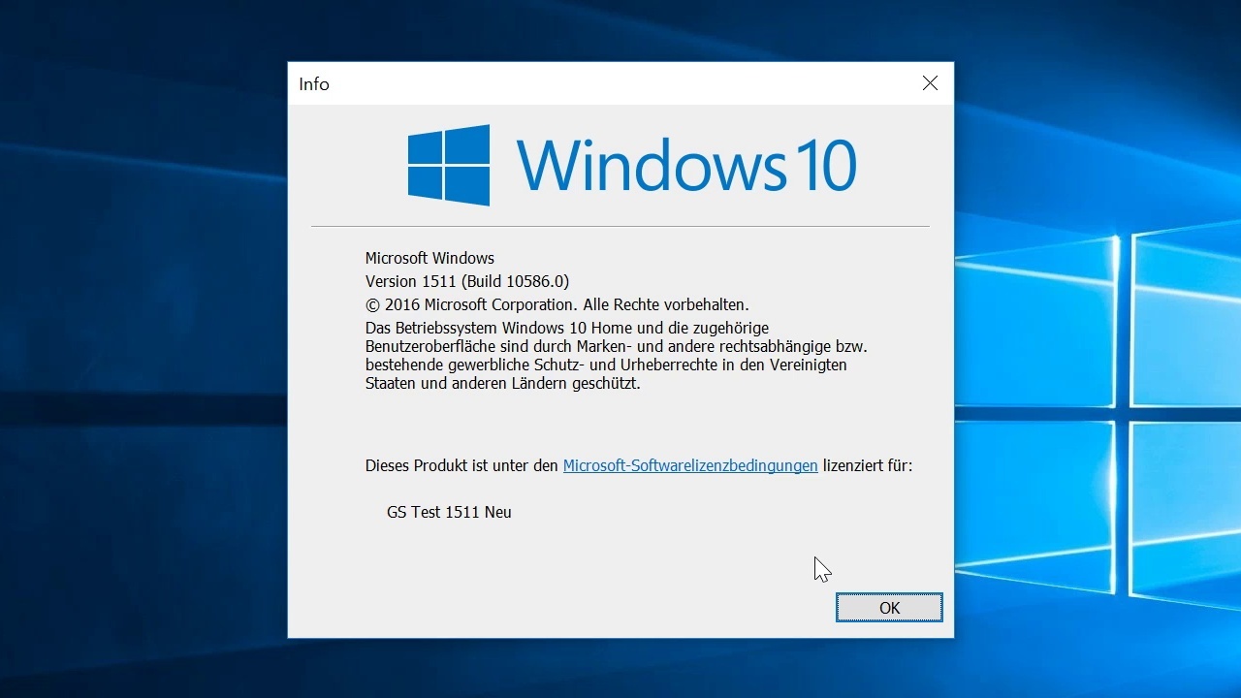
Task: Click the license owner name GS Test 1511 Neu
Action: click(x=449, y=512)
